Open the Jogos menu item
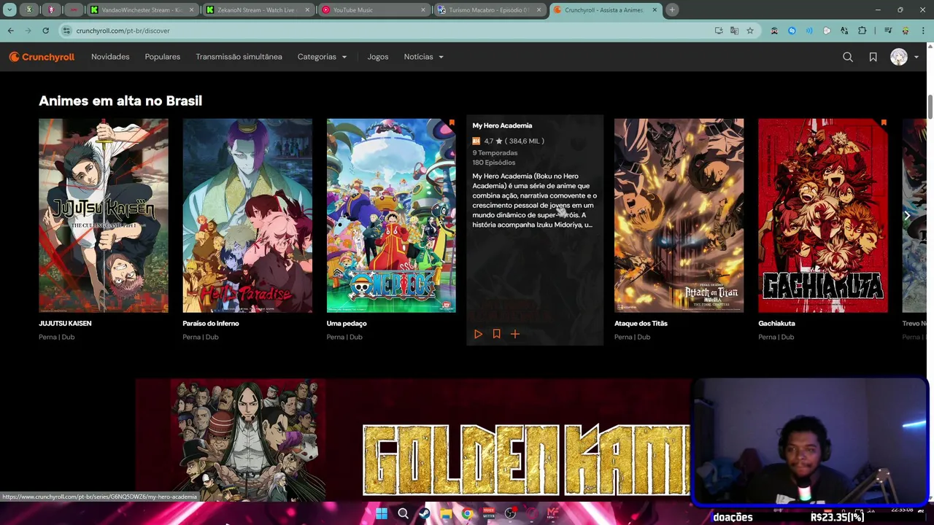934x525 pixels. click(x=377, y=57)
